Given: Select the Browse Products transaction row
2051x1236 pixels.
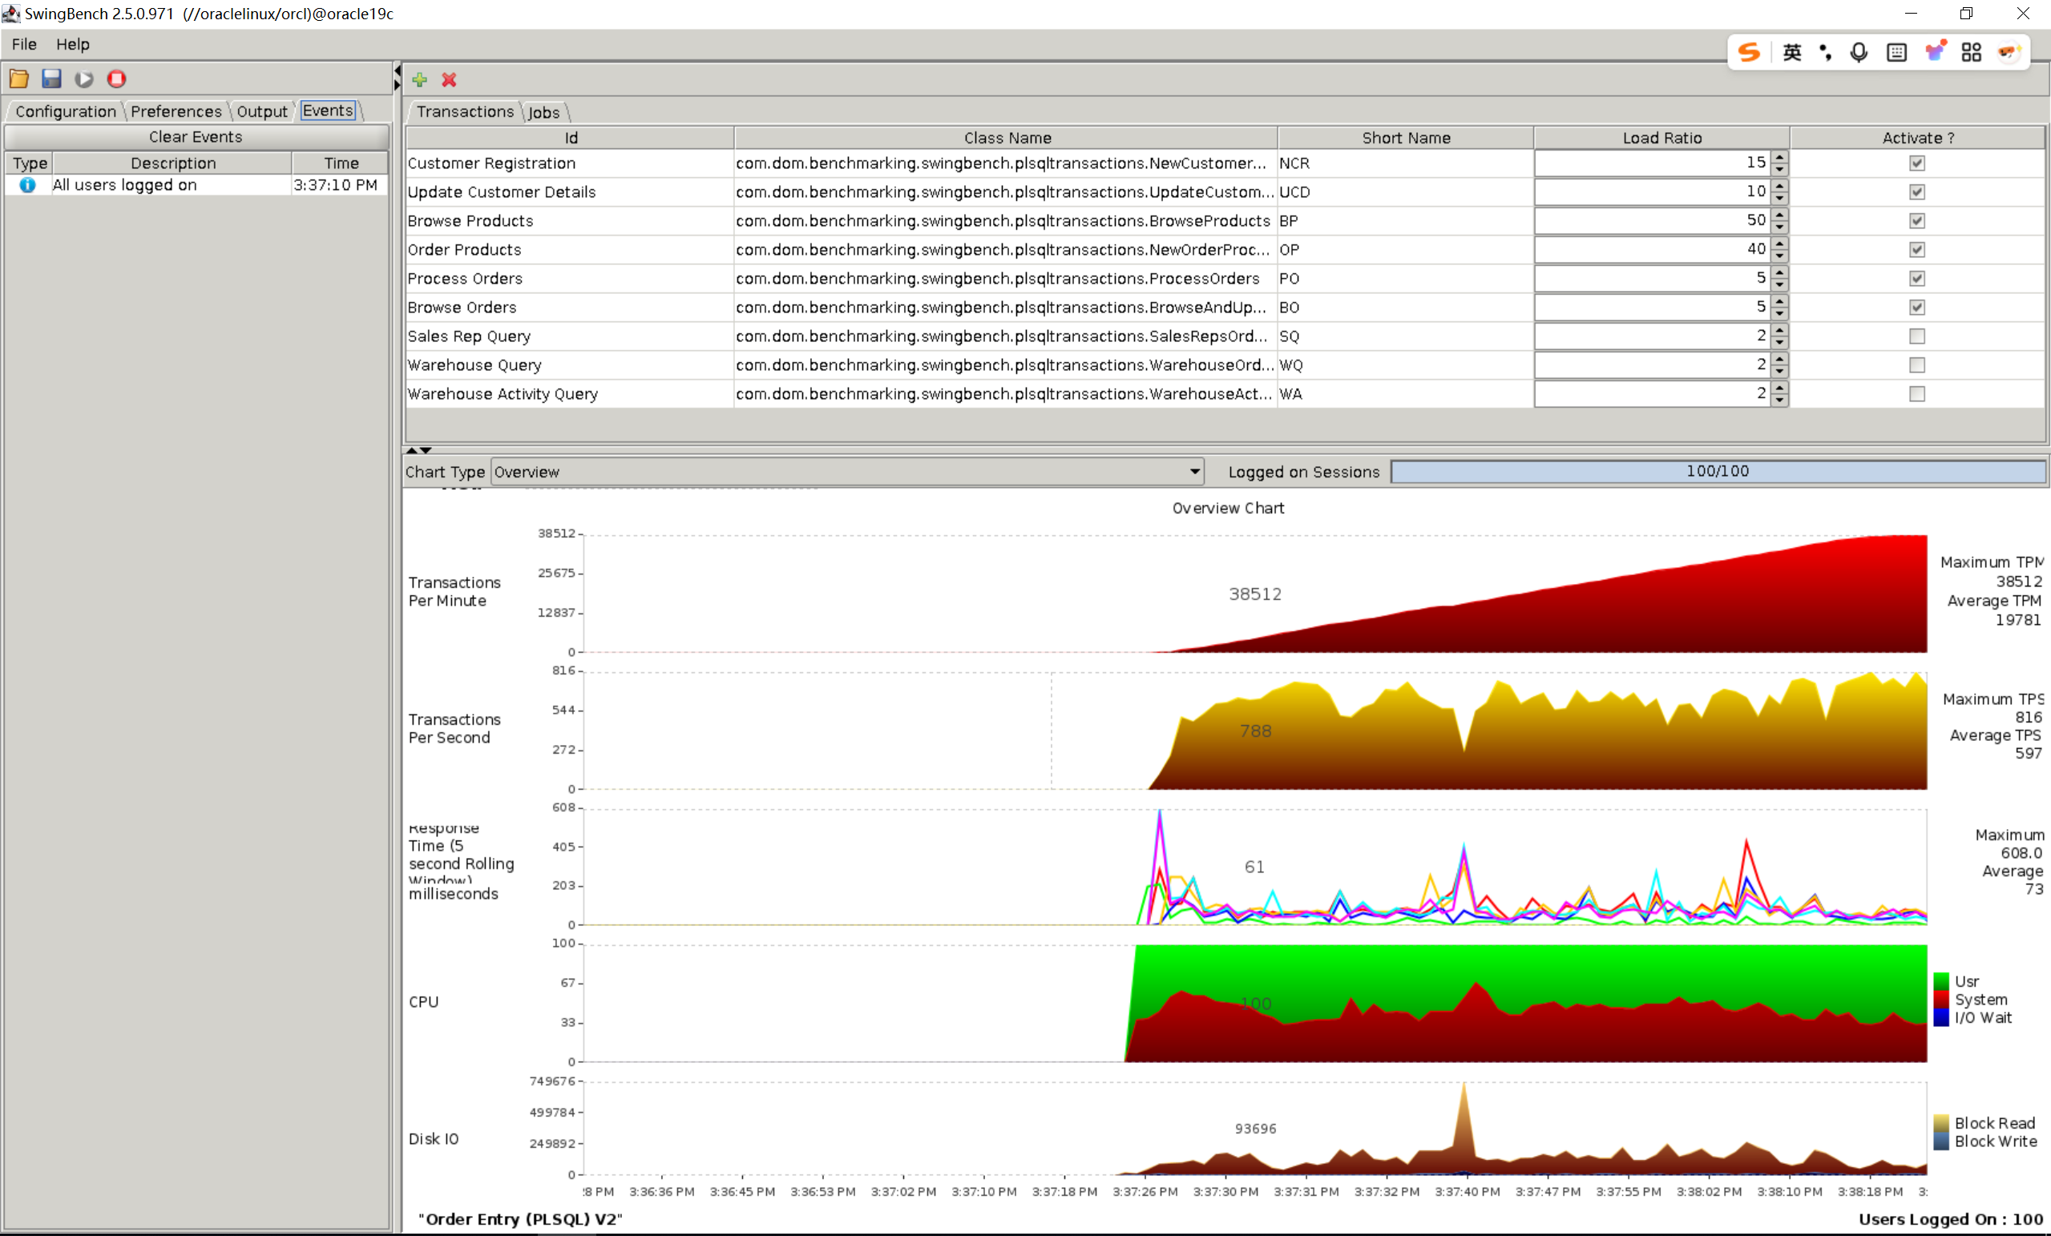Looking at the screenshot, I should point(1225,221).
